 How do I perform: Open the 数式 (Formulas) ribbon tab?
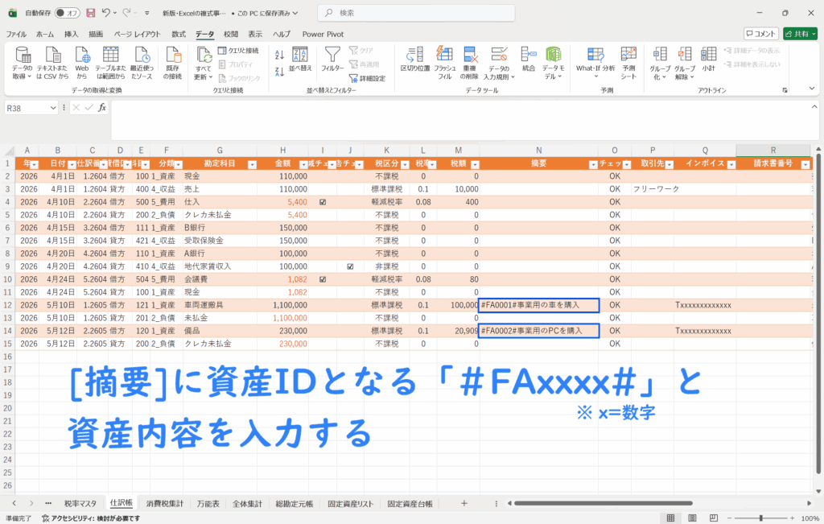click(179, 34)
